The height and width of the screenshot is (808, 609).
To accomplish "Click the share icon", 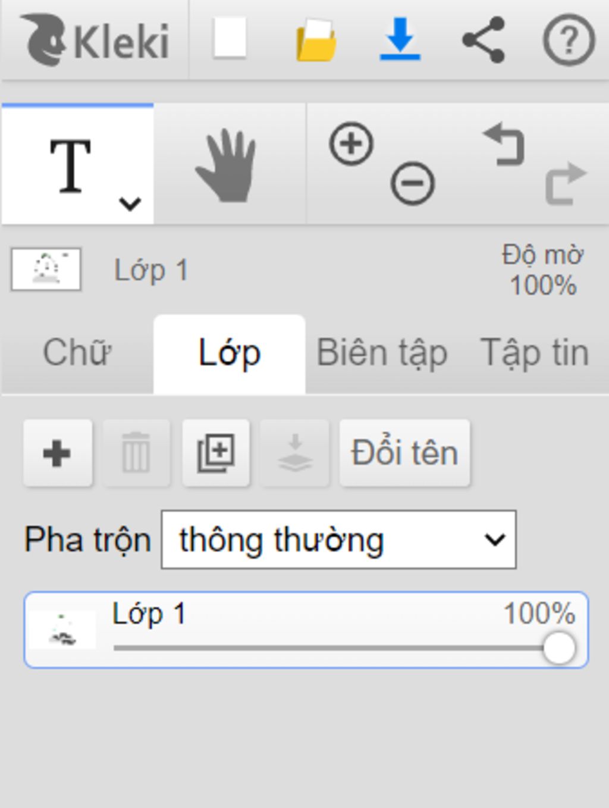I will 484,40.
